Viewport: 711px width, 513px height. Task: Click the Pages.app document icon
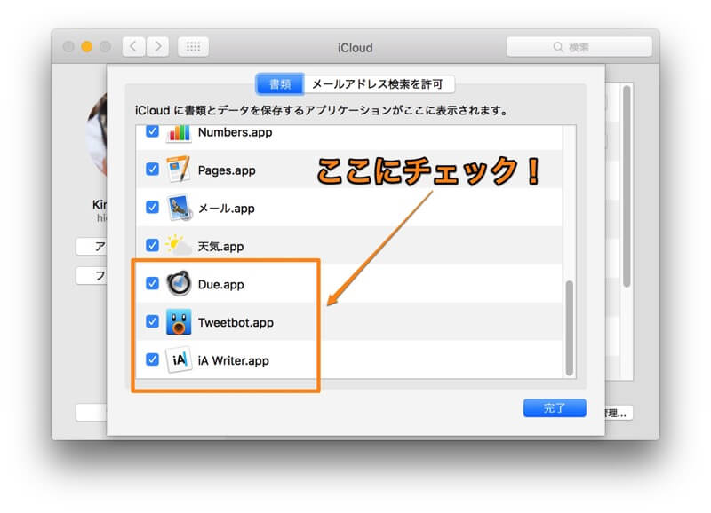pos(179,170)
